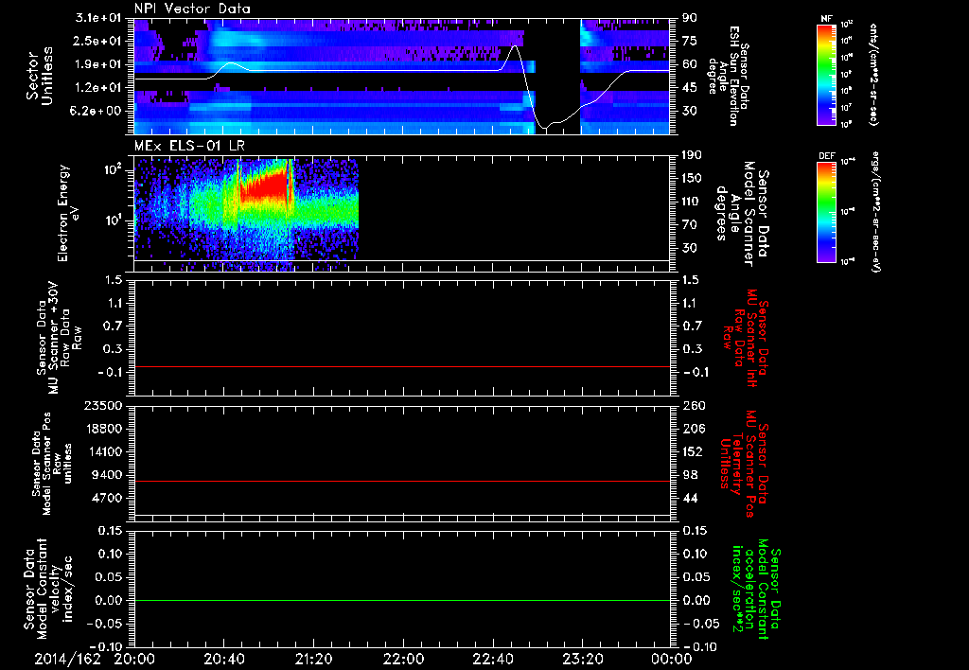Click the MU Scanner Pos Telemetry red title
Image resolution: width=969 pixels, height=670 pixels.
[744, 464]
